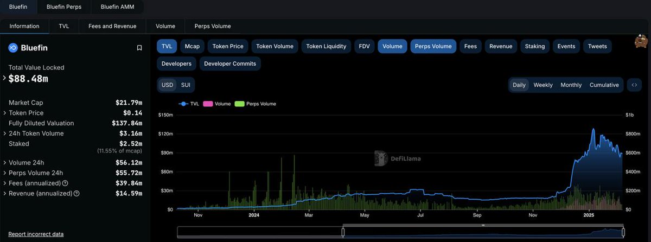
Task: Select the Daily interval
Action: (519, 85)
